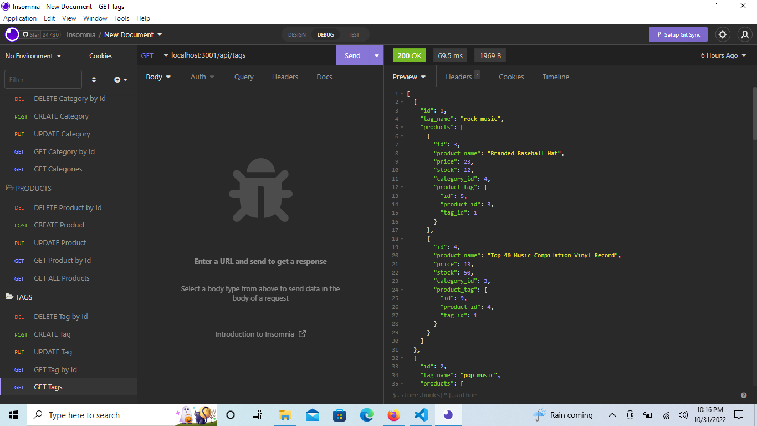Click the GitHub Star 24,430 badge

tap(41, 34)
